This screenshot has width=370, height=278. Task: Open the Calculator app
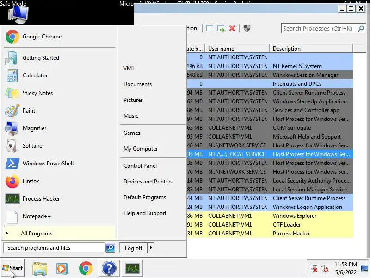(60, 76)
